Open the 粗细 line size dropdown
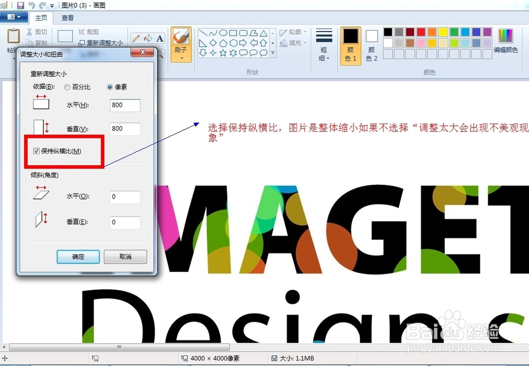This screenshot has width=529, height=366. (324, 45)
